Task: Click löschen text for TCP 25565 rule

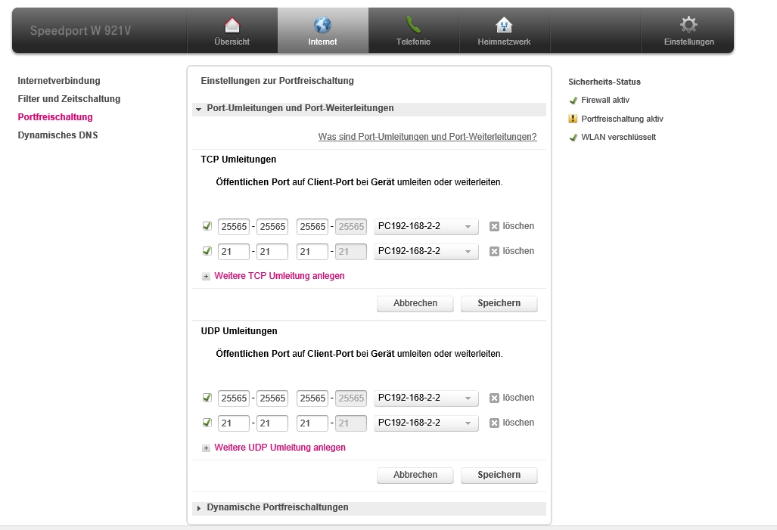Action: (518, 226)
